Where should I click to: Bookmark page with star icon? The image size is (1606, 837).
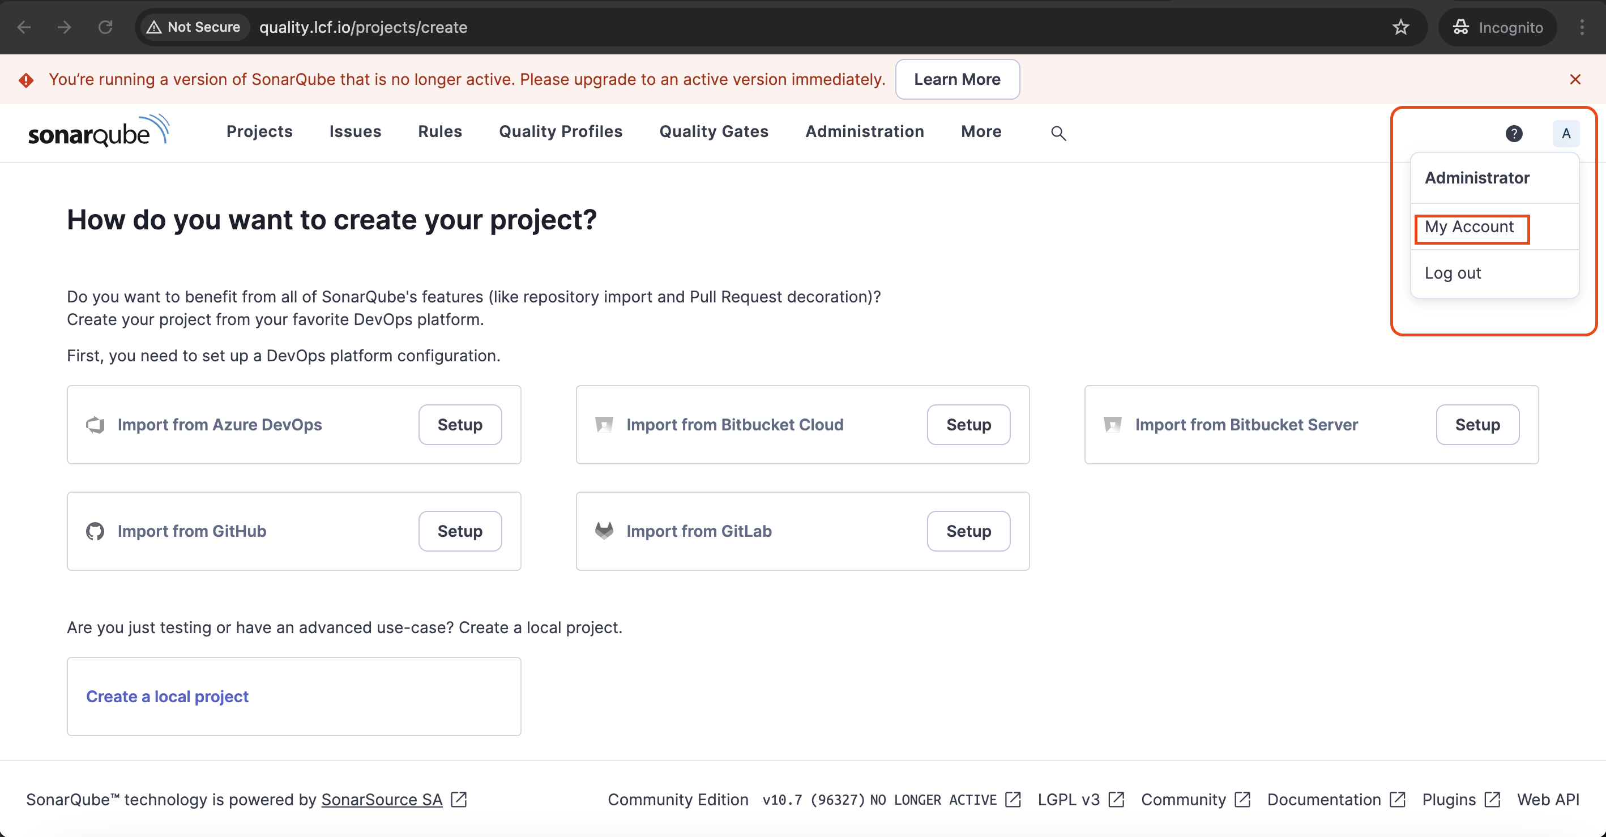point(1400,27)
